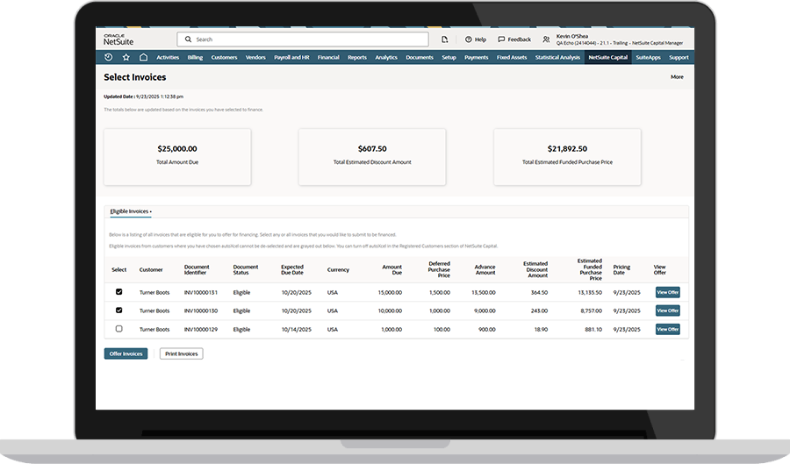The image size is (790, 464).
Task: Open the Recent Records clock icon
Action: click(x=109, y=57)
